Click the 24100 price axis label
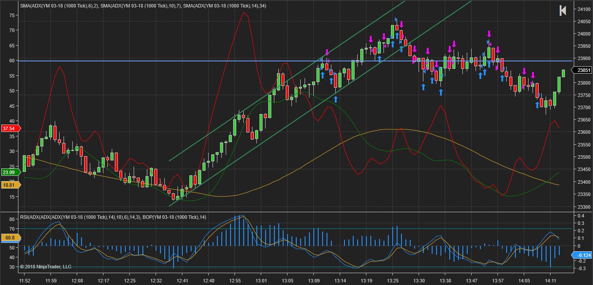The image size is (593, 285). coord(584,9)
